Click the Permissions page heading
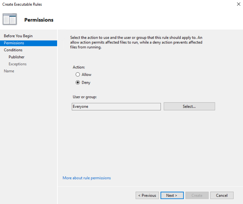This screenshot has width=243, height=204. coord(39,20)
